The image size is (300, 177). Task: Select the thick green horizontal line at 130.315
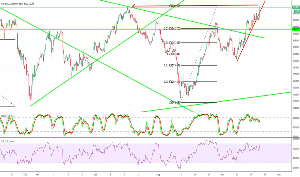pos(146,29)
